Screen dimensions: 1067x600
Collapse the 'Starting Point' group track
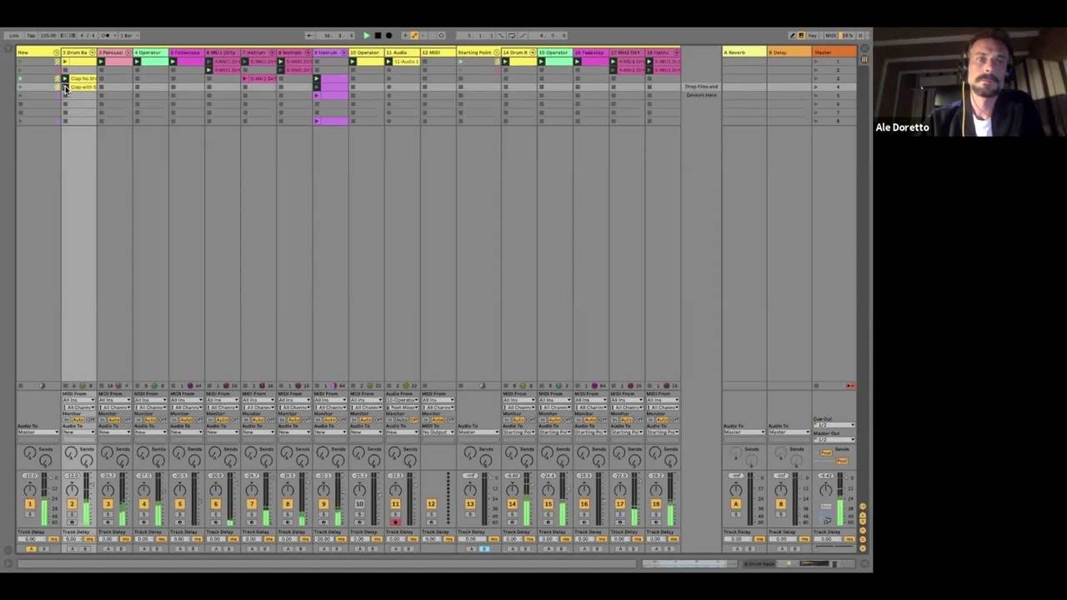(496, 52)
